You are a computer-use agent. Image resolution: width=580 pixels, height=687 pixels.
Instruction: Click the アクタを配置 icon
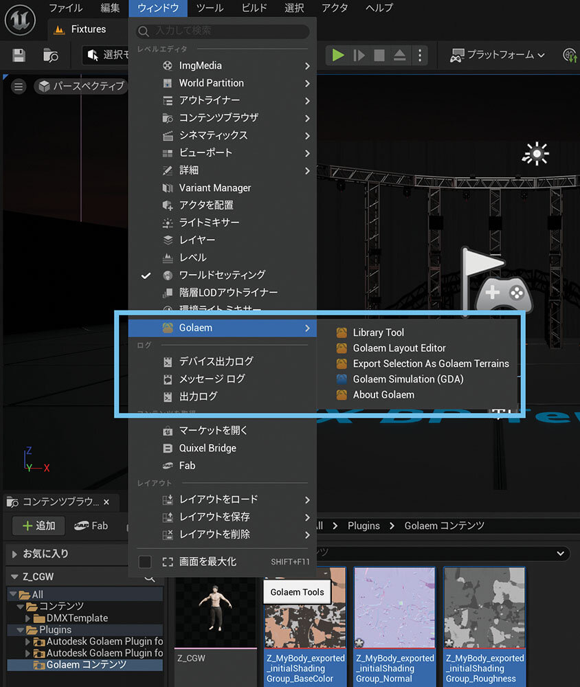(168, 205)
